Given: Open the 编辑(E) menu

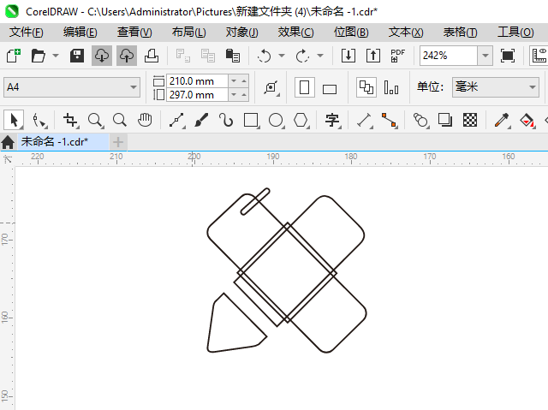Looking at the screenshot, I should coord(80,33).
